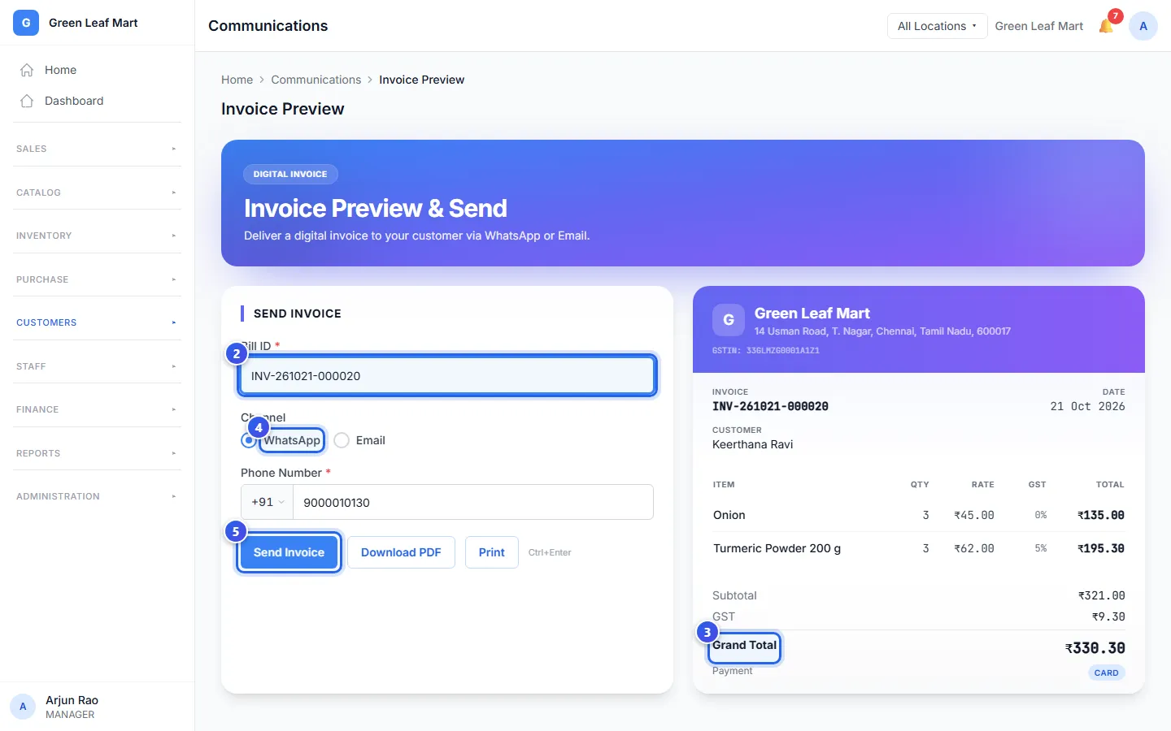The width and height of the screenshot is (1171, 731).
Task: Expand the Customers sidebar section
Action: tap(98, 322)
